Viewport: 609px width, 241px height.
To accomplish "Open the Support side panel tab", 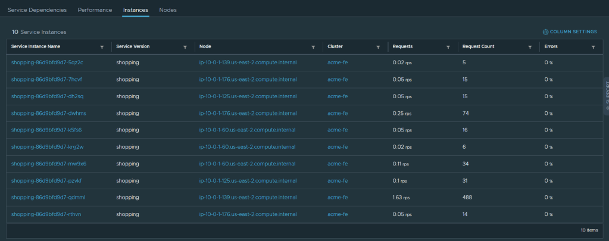I will click(x=606, y=95).
